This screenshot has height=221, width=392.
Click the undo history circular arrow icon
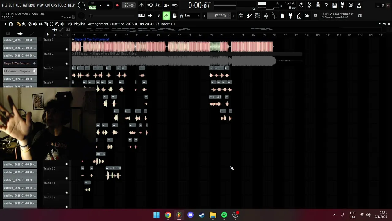301,5
